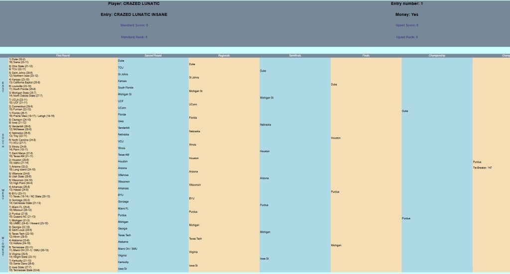Click the Championship column header
The image size is (510, 274).
click(436, 55)
